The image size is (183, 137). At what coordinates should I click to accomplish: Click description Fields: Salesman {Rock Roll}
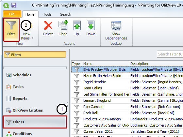pos(152,113)
